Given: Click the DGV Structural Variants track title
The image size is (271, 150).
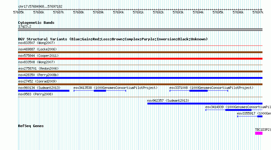Looking at the screenshot, I should pos(113,39).
